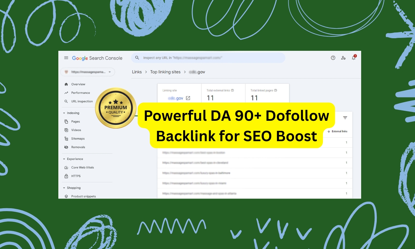Open the massagespamart property selector dropdown
The height and width of the screenshot is (249, 415).
click(x=88, y=72)
